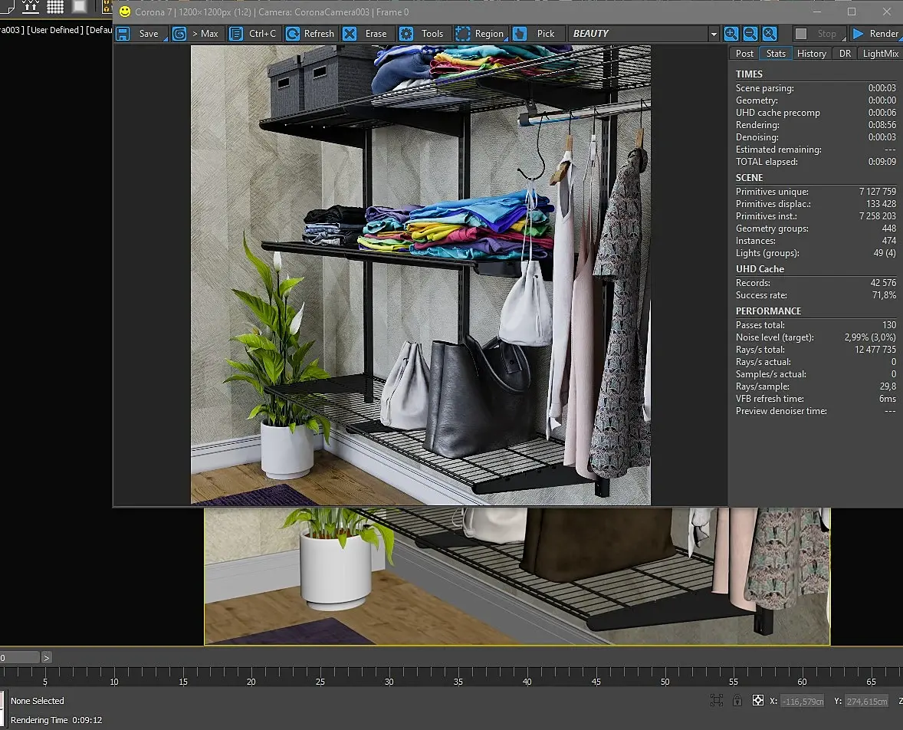Switch to the LightMix tab
The height and width of the screenshot is (730, 903).
click(880, 54)
